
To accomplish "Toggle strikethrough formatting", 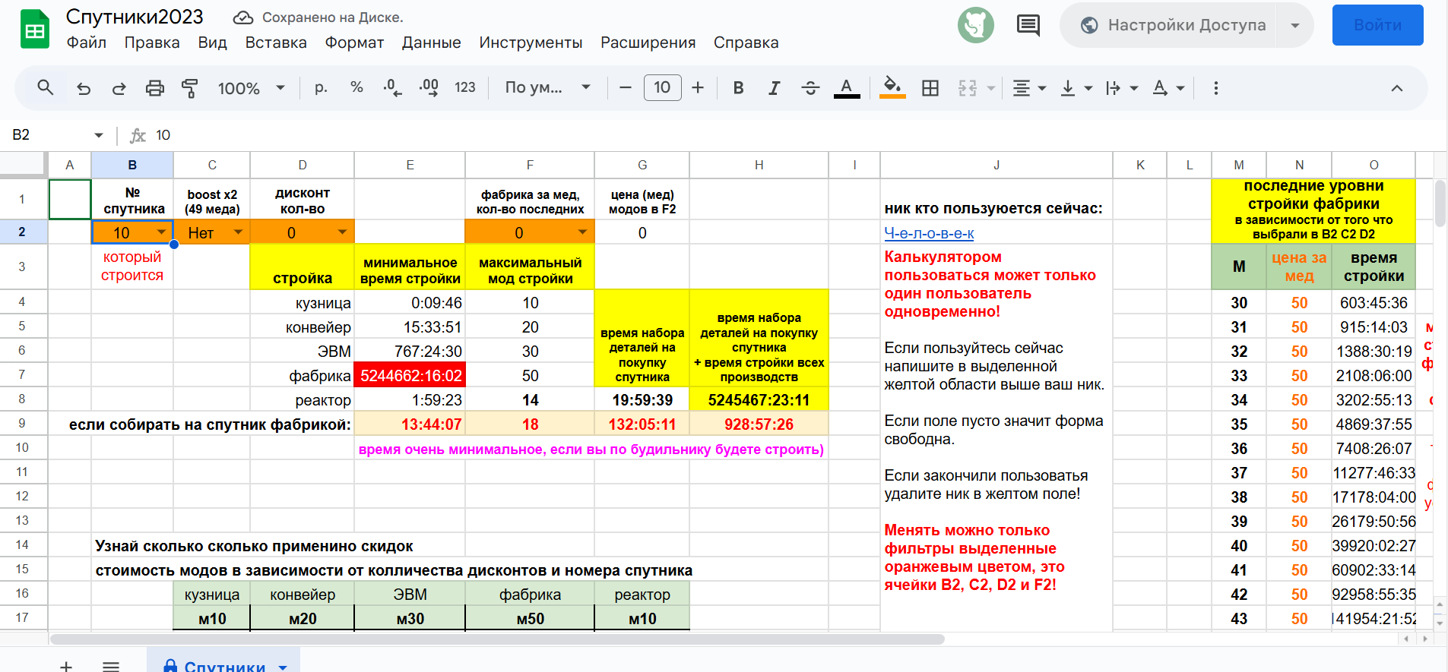I will point(810,88).
